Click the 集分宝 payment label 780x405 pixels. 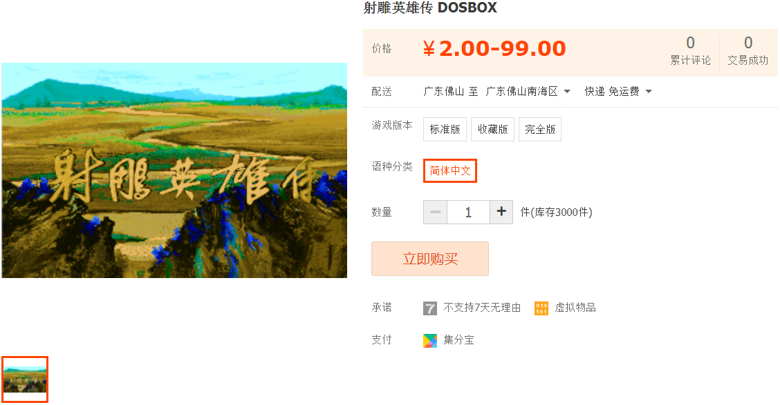point(458,340)
